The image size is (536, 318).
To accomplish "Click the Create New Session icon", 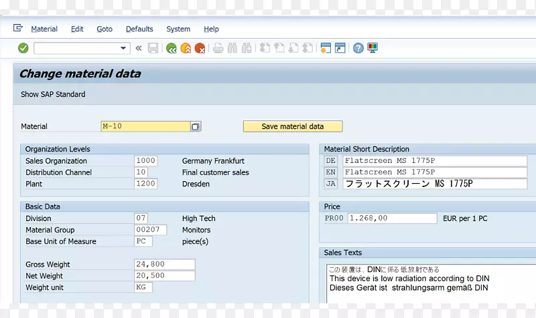I will pos(326,48).
